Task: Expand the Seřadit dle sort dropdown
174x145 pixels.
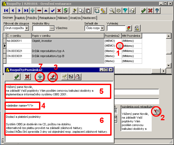Action: (x=102, y=28)
